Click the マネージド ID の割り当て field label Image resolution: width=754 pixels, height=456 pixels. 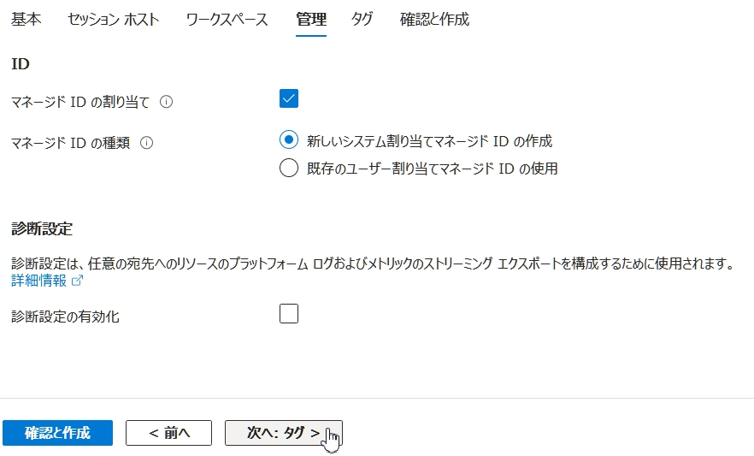(80, 102)
